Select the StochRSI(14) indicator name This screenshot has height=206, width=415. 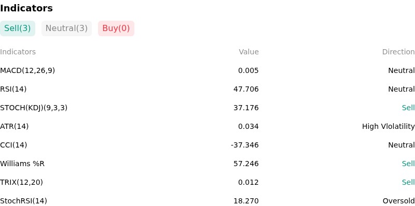click(23, 201)
